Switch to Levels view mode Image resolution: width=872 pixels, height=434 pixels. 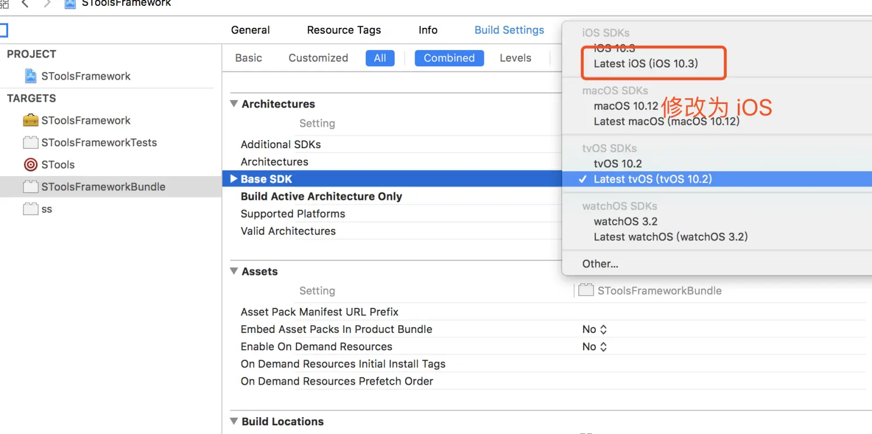pyautogui.click(x=515, y=58)
